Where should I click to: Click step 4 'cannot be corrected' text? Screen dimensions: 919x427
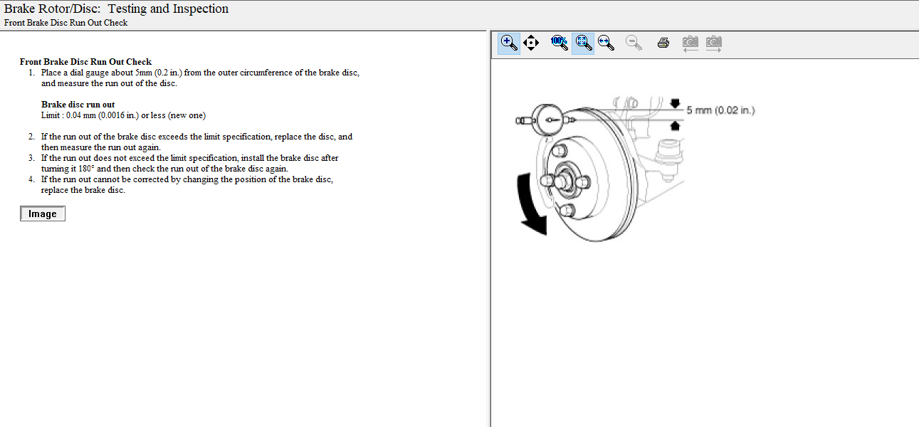click(x=187, y=184)
